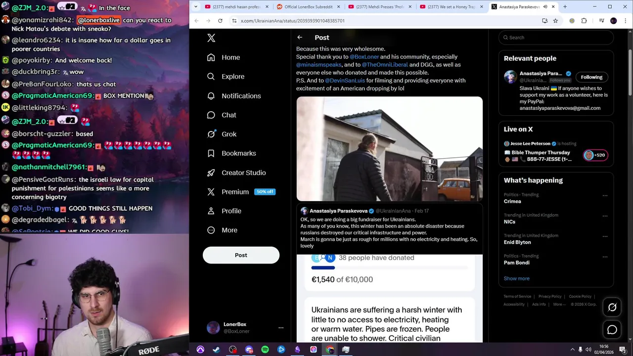The width and height of the screenshot is (633, 356).
Task: Open a new Chrome tab
Action: click(x=565, y=7)
